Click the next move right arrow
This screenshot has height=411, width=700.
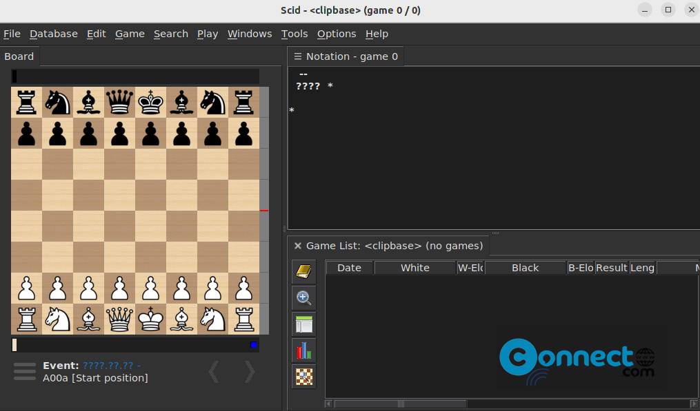[x=250, y=372]
